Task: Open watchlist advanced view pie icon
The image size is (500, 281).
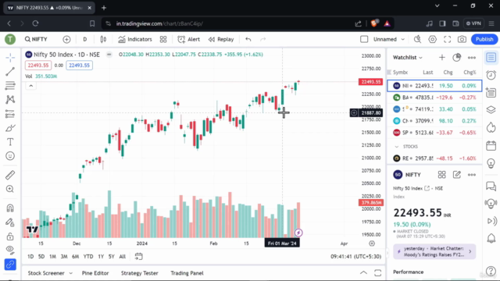Action: 456,57
